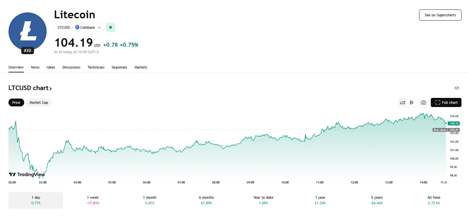
Task: Expand the LTCUSD chart heading arrow
Action: (x=51, y=88)
